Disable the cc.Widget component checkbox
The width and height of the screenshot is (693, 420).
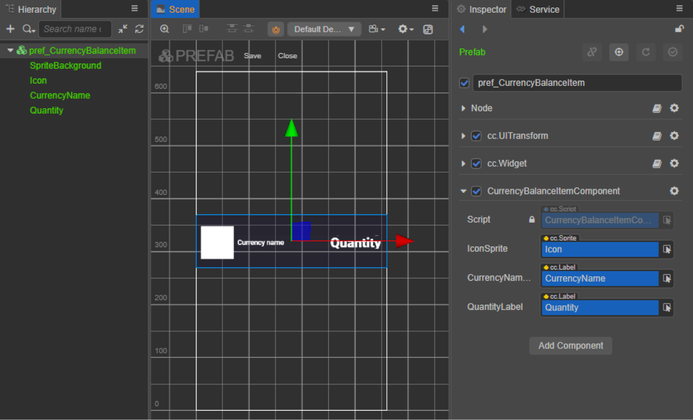coord(476,164)
